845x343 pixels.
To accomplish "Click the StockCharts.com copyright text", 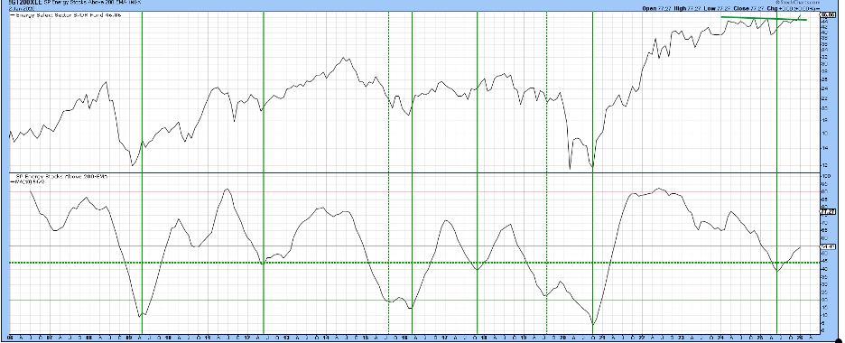I will point(797,3).
